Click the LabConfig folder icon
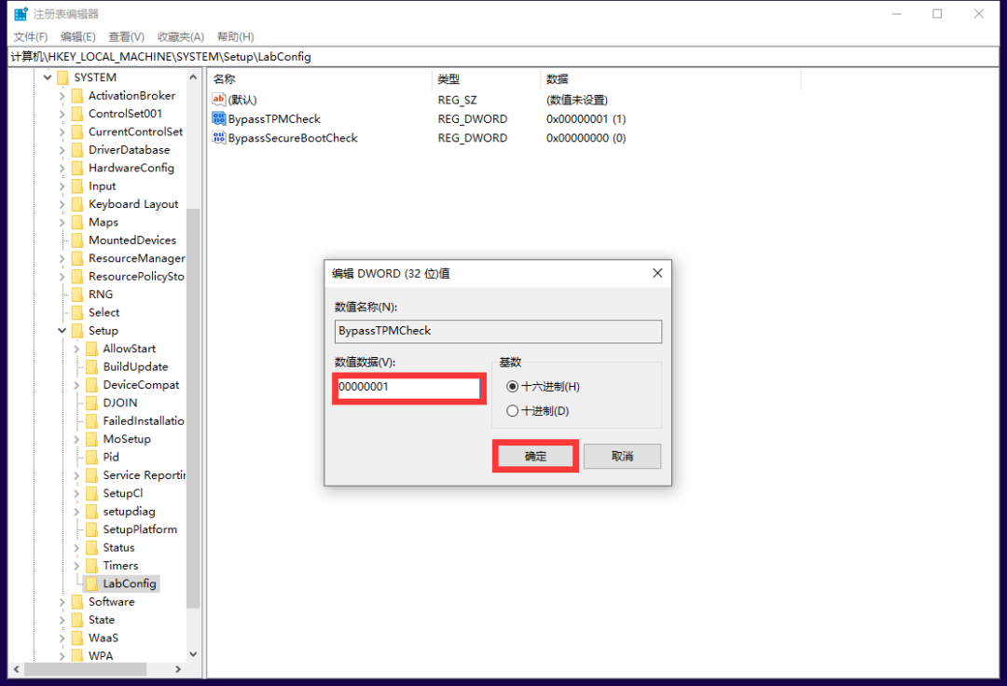 coord(92,583)
